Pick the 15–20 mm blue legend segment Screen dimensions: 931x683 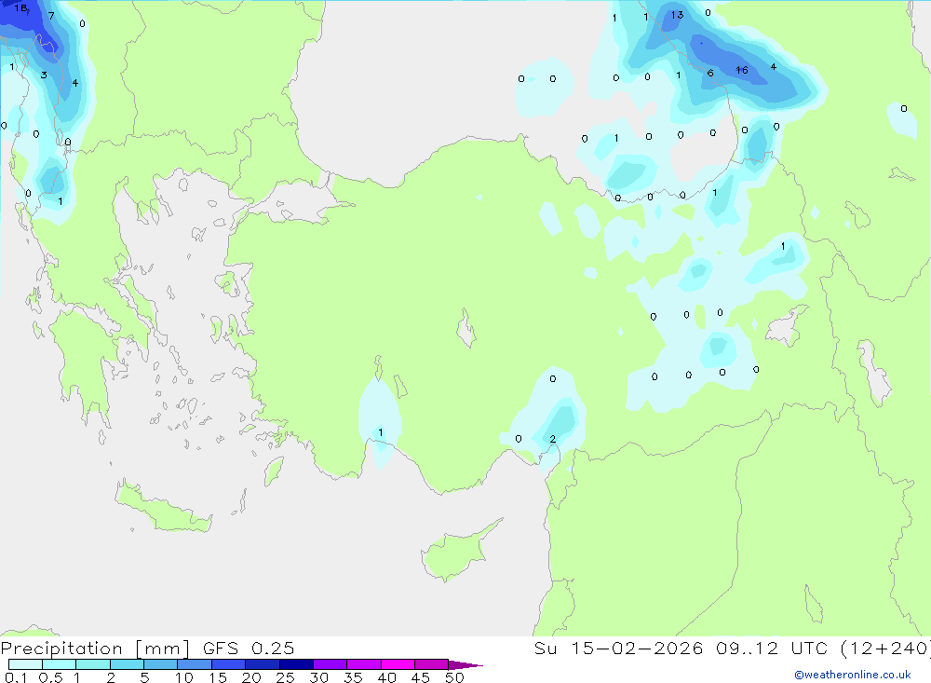pos(228,664)
